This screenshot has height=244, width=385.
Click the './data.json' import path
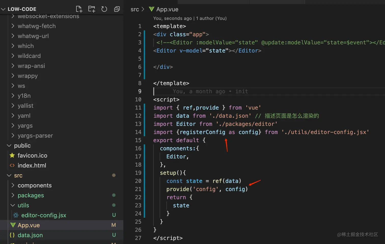tap(230, 116)
